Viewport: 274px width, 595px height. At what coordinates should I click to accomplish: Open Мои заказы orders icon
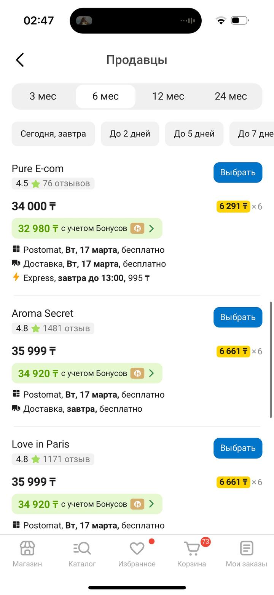click(x=247, y=549)
